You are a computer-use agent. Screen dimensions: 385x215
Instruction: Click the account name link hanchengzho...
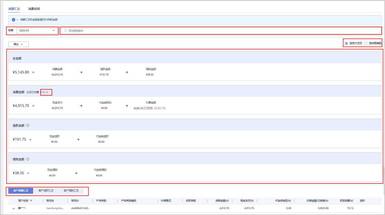[x=55, y=208]
